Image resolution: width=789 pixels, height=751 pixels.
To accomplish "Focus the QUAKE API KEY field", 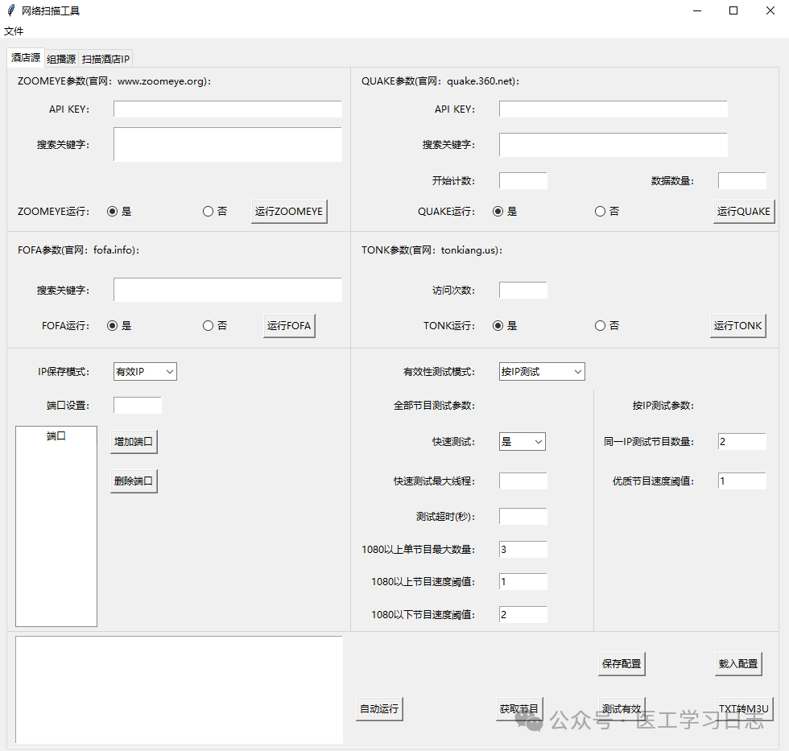I will (613, 109).
